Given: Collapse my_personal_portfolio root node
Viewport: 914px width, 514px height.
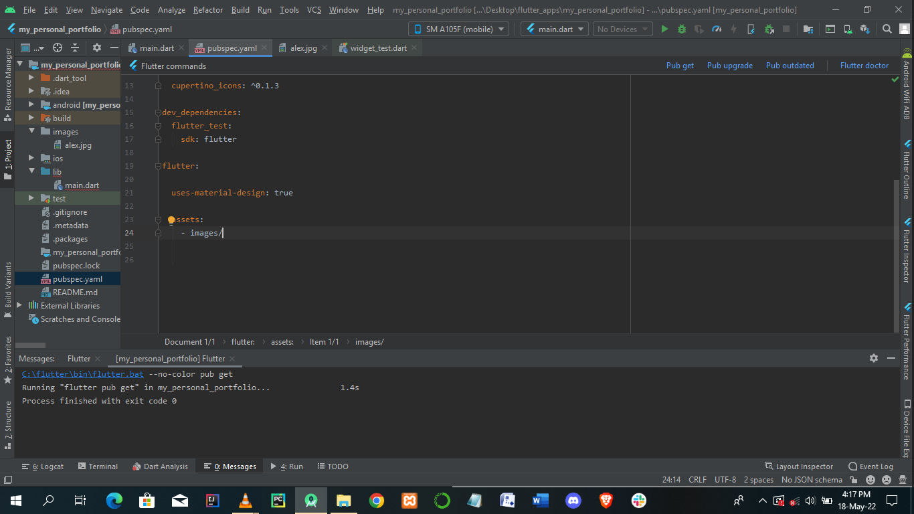Looking at the screenshot, I should [19, 65].
